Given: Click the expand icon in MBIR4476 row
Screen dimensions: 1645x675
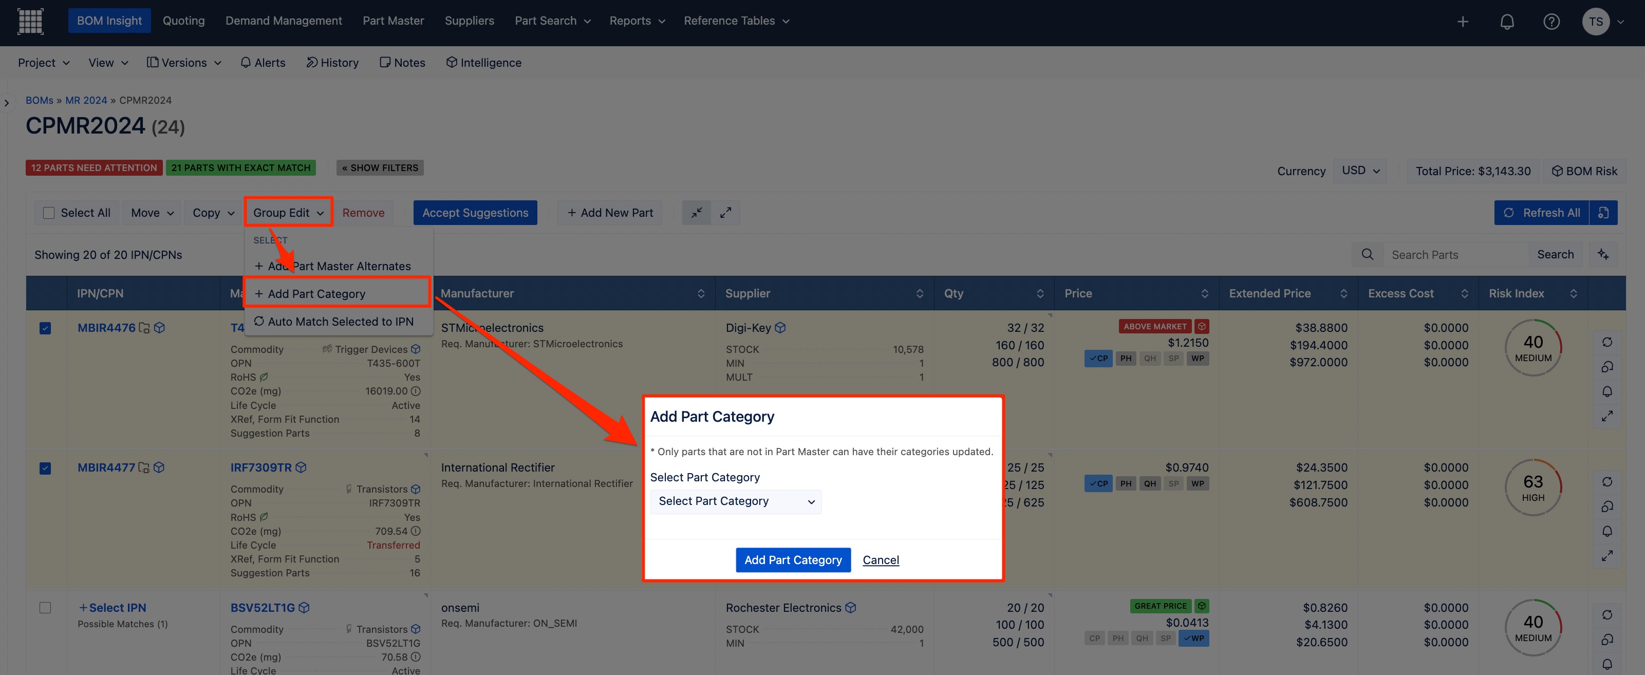Looking at the screenshot, I should pos(1607,416).
